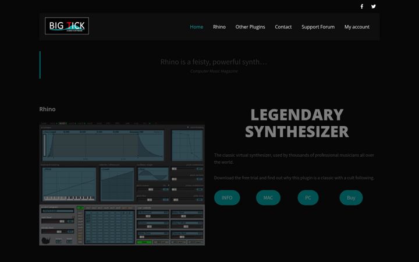Screen dimensions: 419x262
Task: Open the Rhino menu item
Action: click(x=219, y=27)
